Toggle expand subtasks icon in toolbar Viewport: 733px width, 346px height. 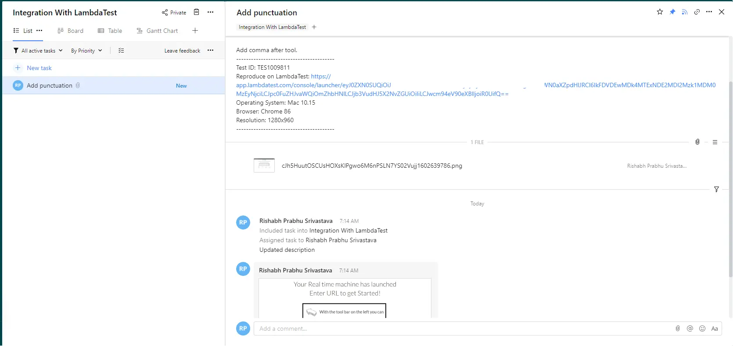point(121,51)
